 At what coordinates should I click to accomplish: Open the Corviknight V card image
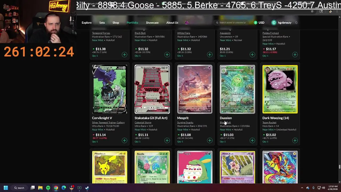[109, 89]
